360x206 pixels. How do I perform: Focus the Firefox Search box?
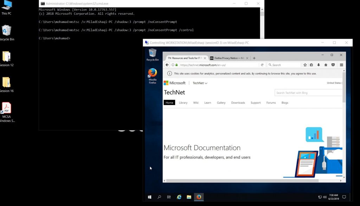click(x=284, y=65)
